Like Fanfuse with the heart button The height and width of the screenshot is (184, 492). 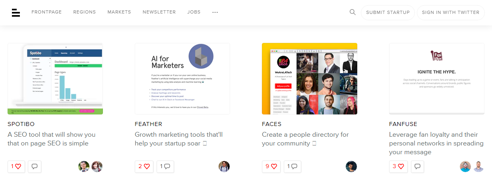pyautogui.click(x=398, y=167)
